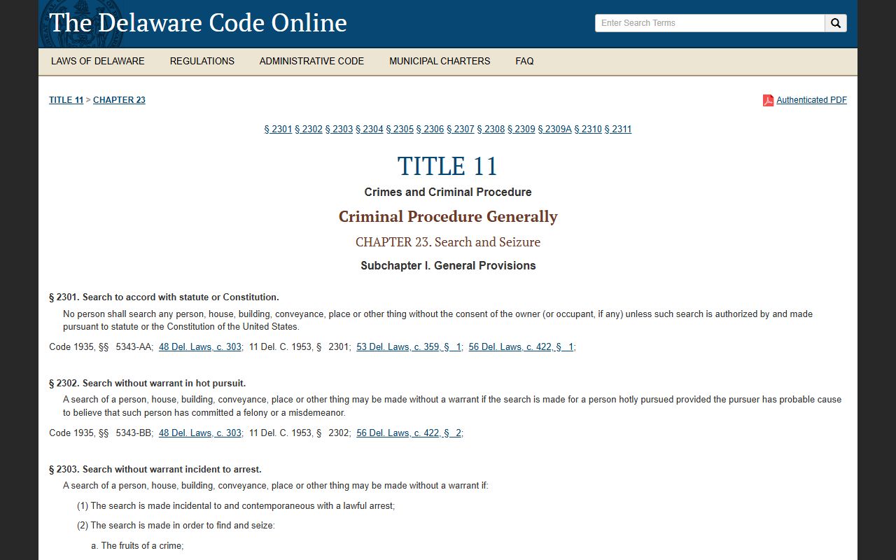Click the § 2301 section heading text

coord(164,297)
